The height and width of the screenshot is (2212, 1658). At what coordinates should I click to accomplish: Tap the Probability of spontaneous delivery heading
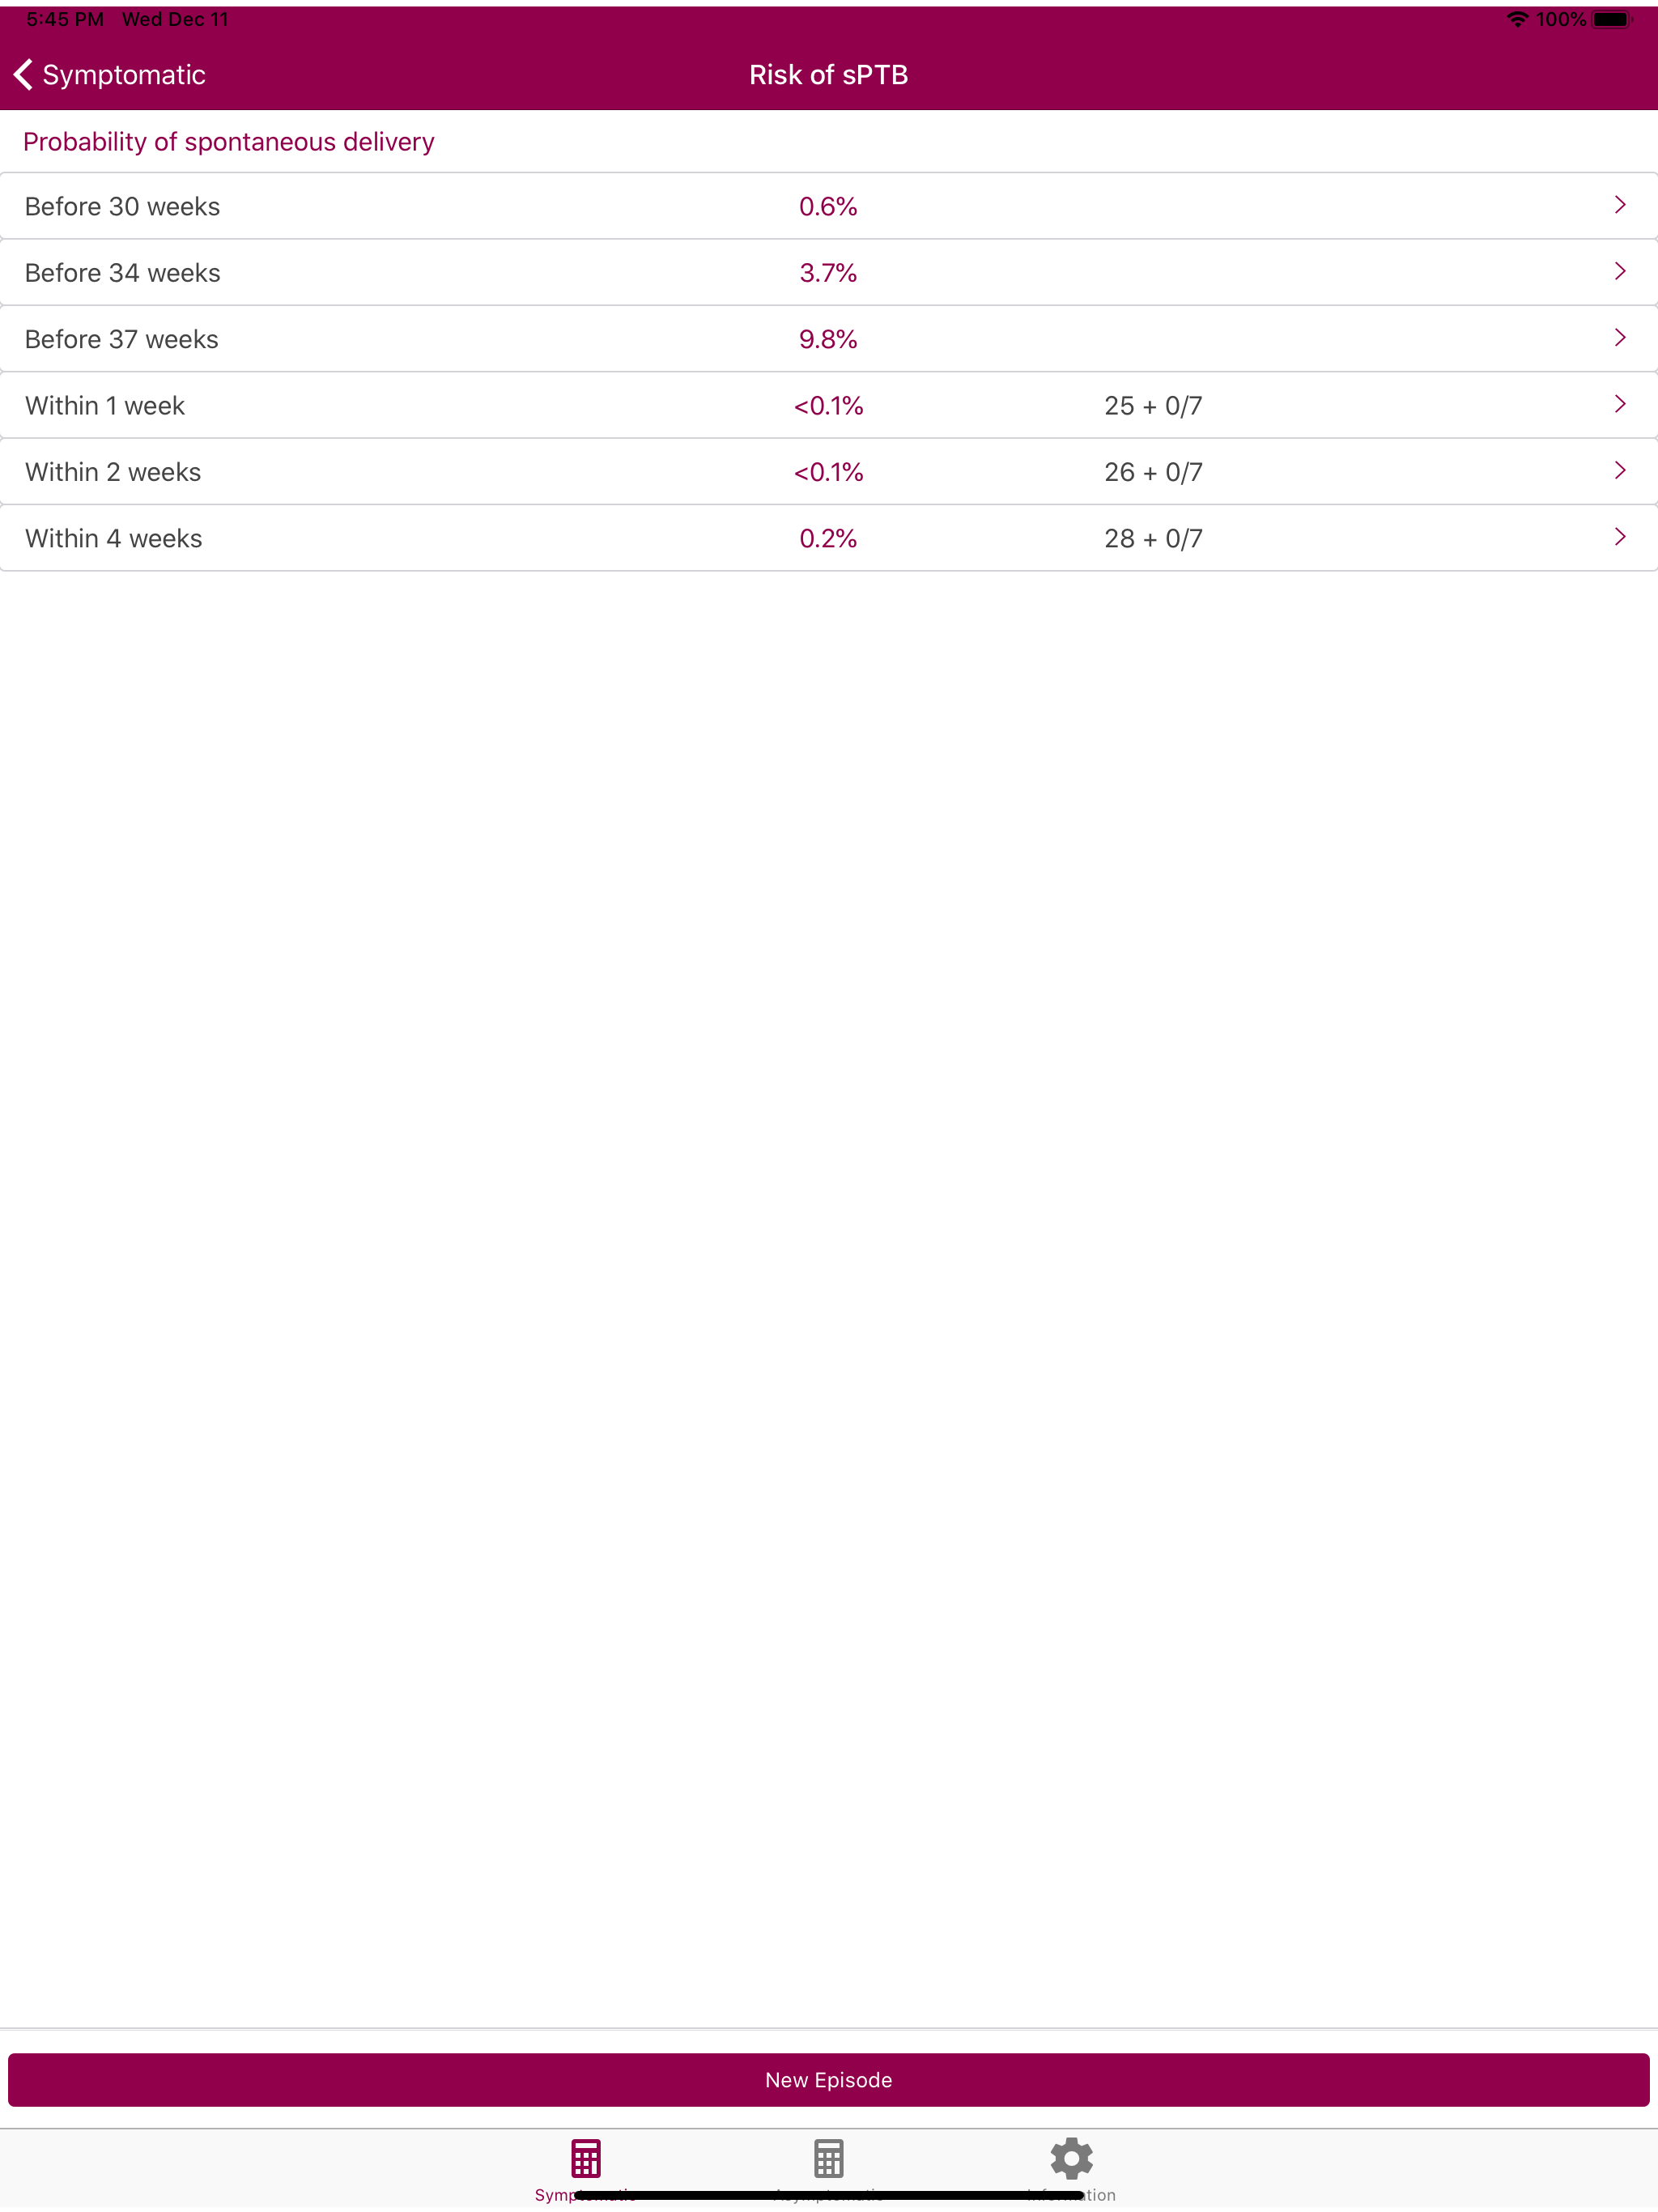click(x=228, y=141)
